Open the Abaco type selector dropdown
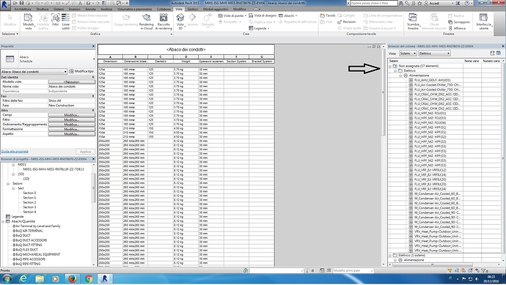 pyautogui.click(x=34, y=72)
